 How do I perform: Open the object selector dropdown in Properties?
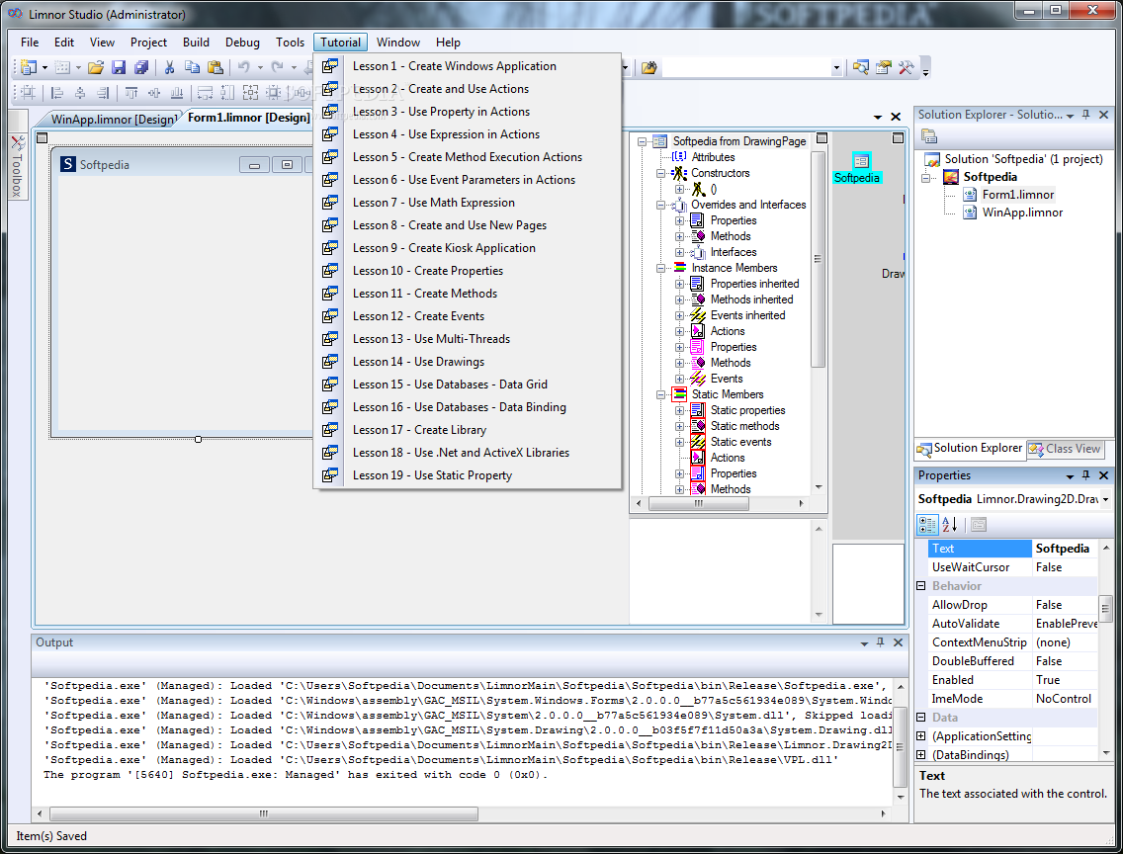coord(1105,499)
